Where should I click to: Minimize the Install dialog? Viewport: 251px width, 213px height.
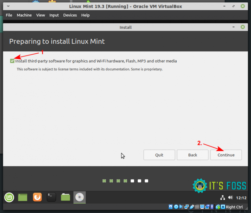tap(233, 27)
